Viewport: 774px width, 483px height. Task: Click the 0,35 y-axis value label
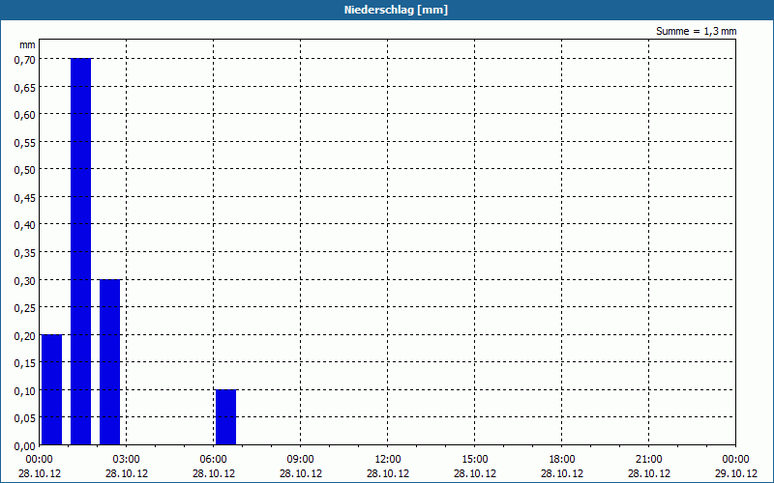click(25, 253)
